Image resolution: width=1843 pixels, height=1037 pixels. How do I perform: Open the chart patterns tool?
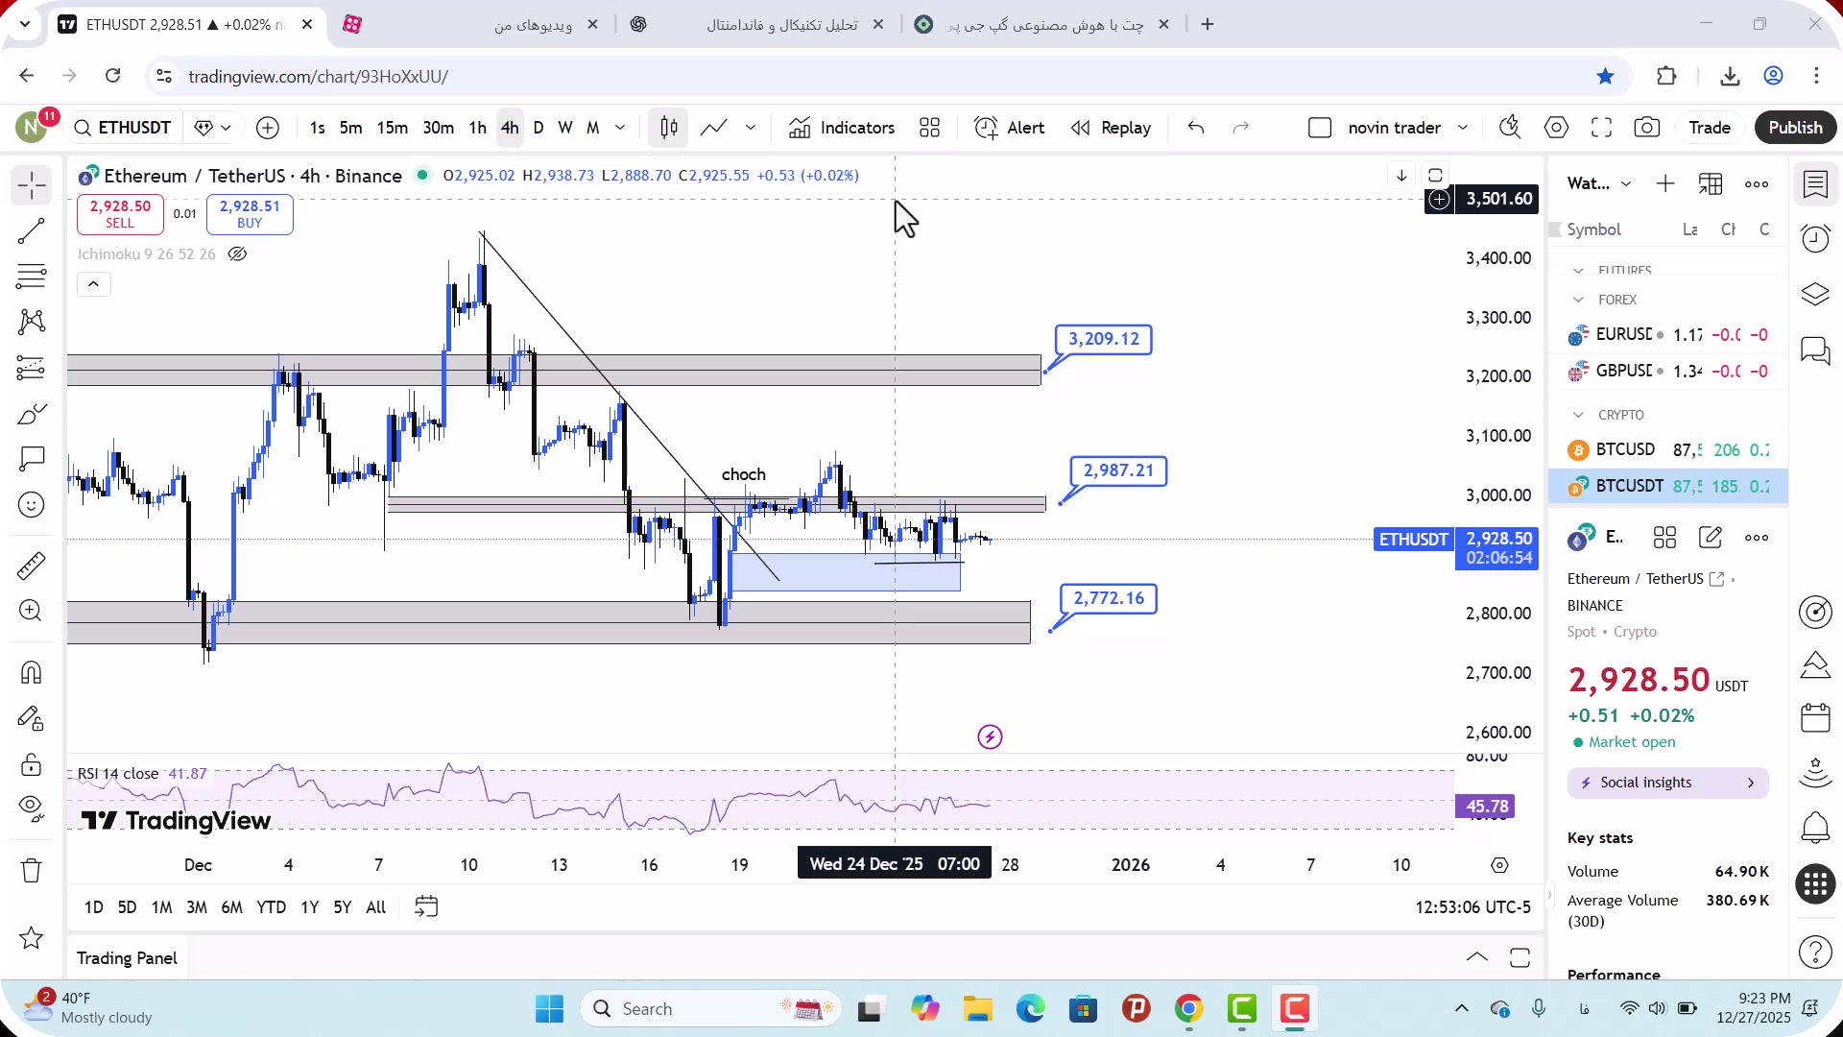(x=32, y=322)
